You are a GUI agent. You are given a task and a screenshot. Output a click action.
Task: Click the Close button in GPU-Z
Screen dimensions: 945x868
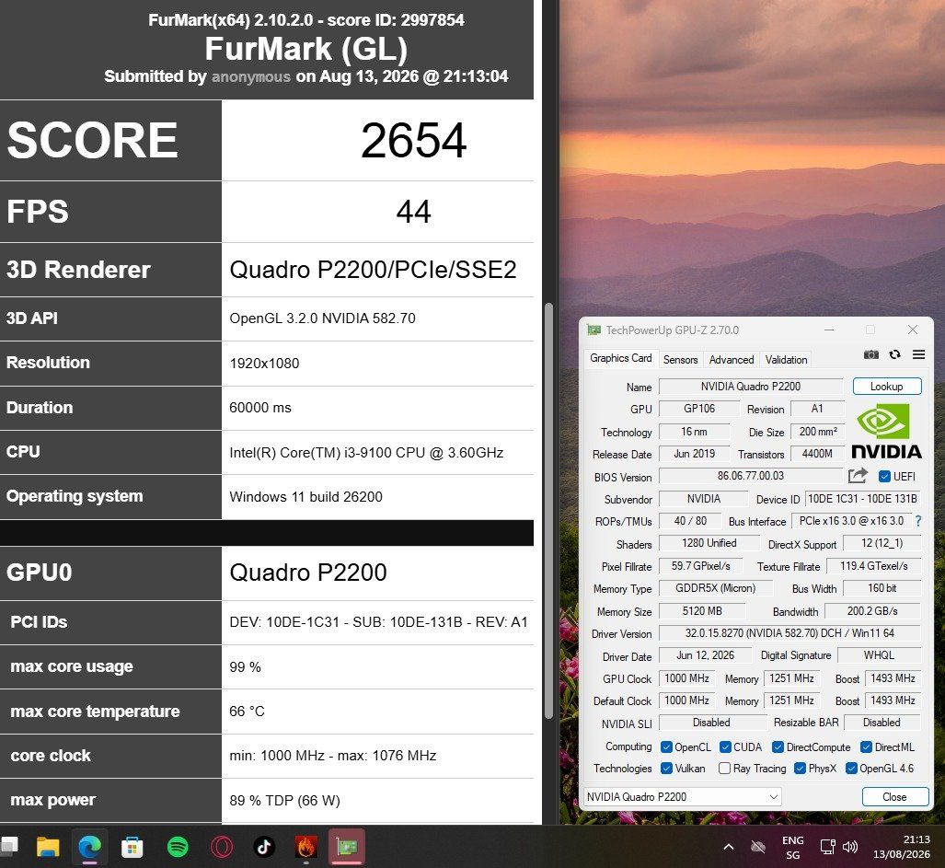(894, 796)
